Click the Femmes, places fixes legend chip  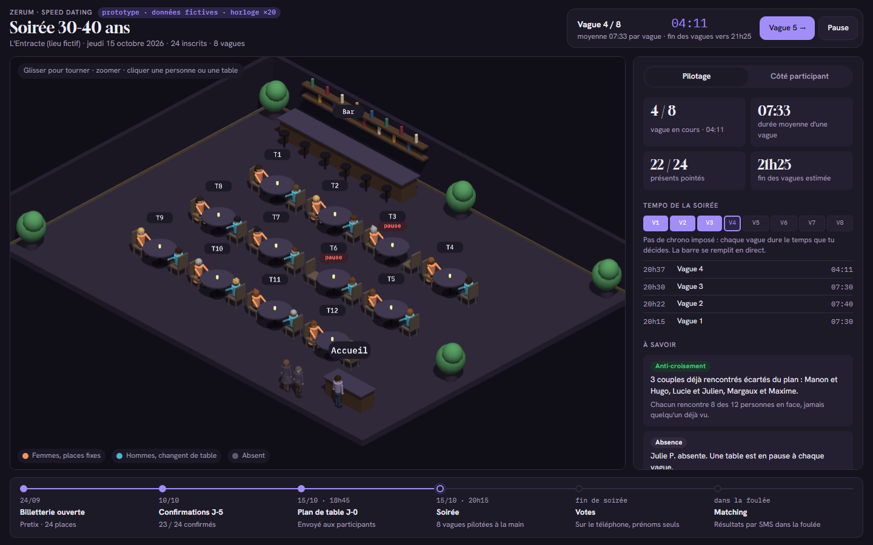pos(62,456)
